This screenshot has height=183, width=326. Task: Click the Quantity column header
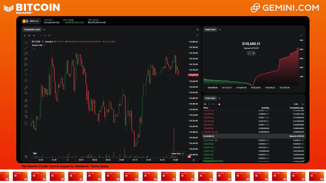[x=265, y=108]
